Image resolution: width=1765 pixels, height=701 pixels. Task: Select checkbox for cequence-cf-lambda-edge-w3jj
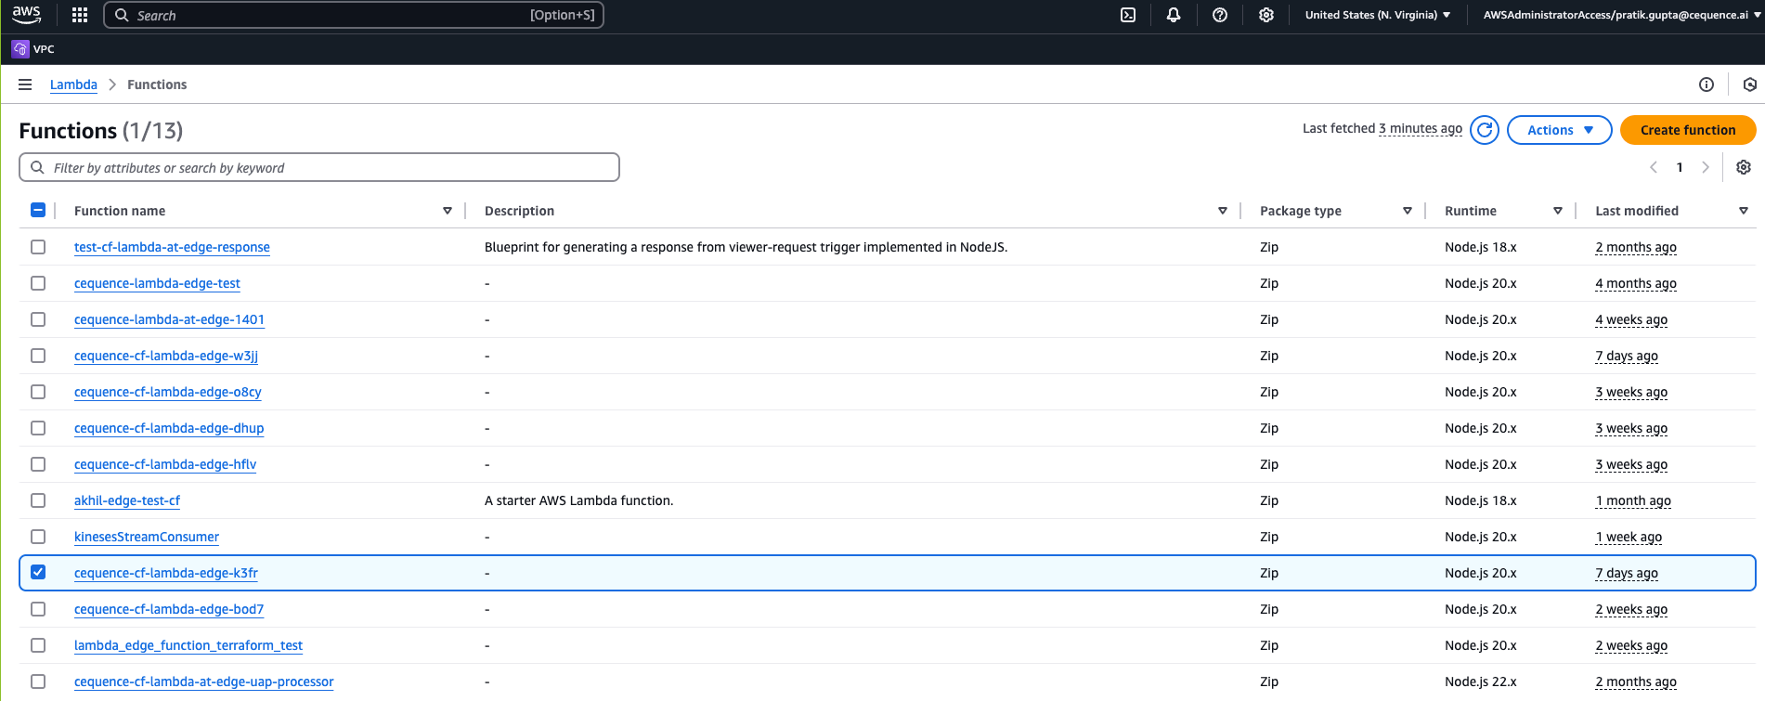38,356
